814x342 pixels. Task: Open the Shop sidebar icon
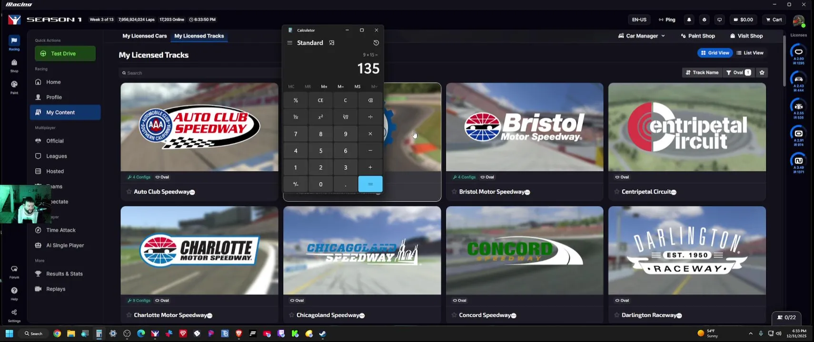tap(14, 66)
